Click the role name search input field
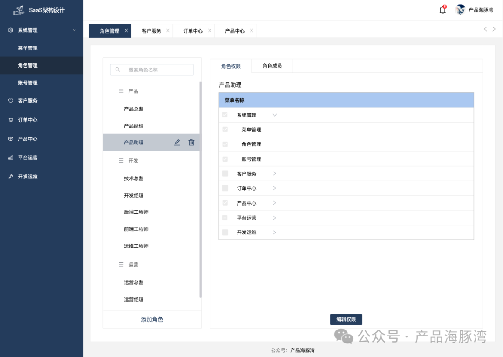 pyautogui.click(x=151, y=69)
